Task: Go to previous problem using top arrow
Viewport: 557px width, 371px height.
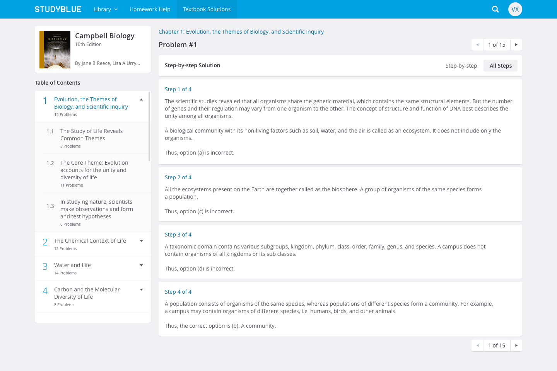Action: pos(477,45)
